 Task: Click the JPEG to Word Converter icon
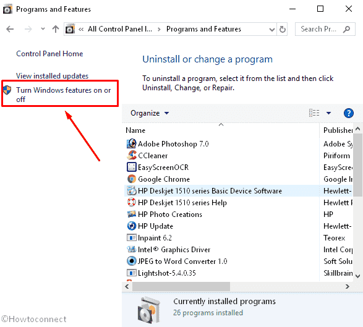132,261
